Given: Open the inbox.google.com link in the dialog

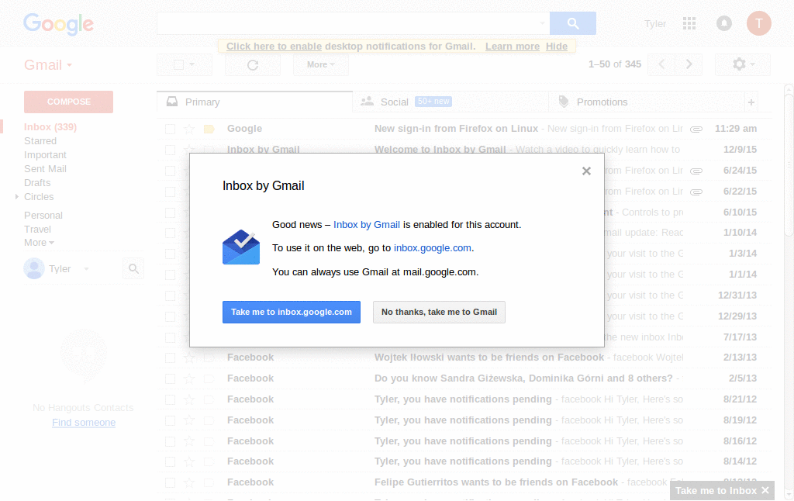Looking at the screenshot, I should coord(432,248).
